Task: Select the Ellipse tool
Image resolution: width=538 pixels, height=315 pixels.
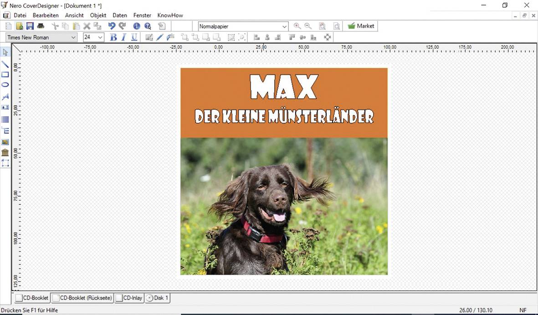Action: [6, 85]
